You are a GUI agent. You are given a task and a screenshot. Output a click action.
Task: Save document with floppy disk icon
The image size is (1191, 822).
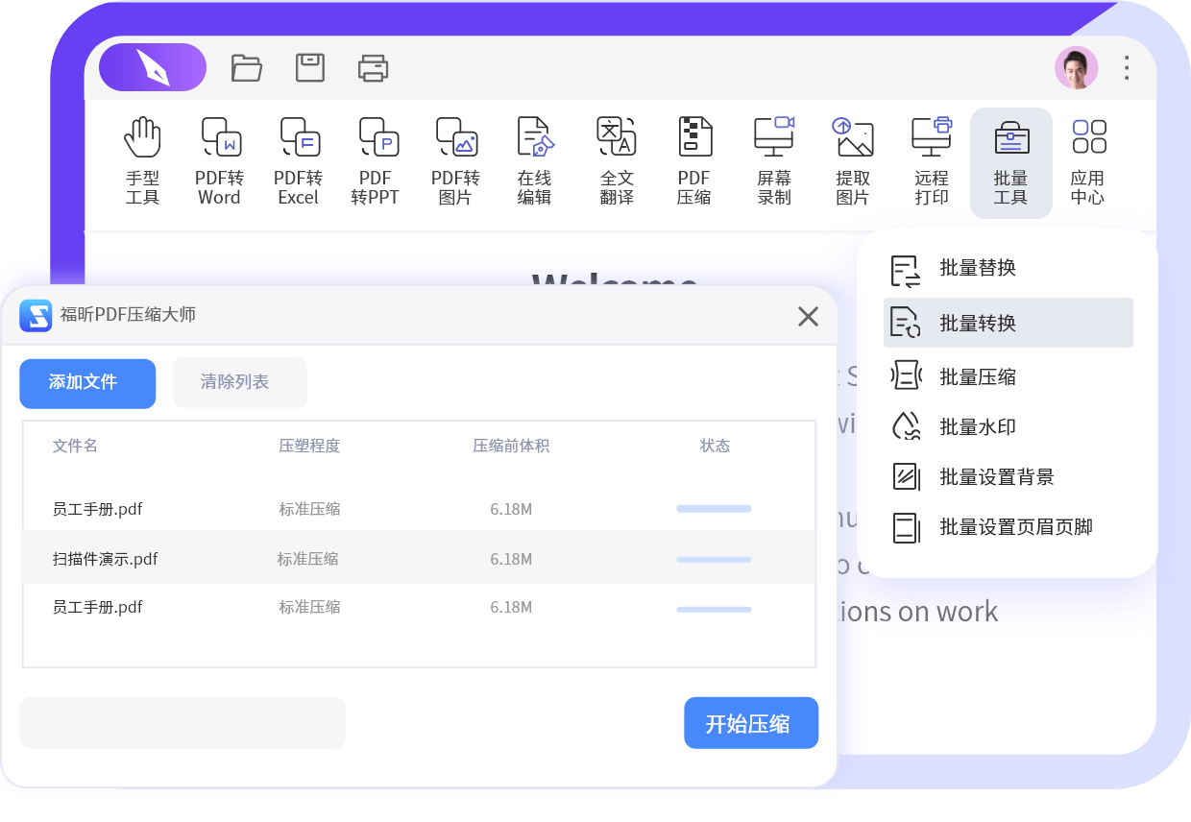[x=310, y=67]
